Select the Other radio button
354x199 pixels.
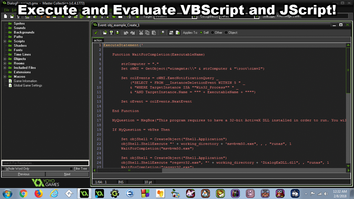click(212, 33)
